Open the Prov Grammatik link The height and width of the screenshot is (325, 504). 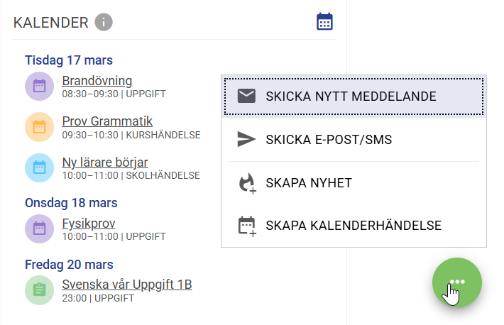click(x=107, y=121)
